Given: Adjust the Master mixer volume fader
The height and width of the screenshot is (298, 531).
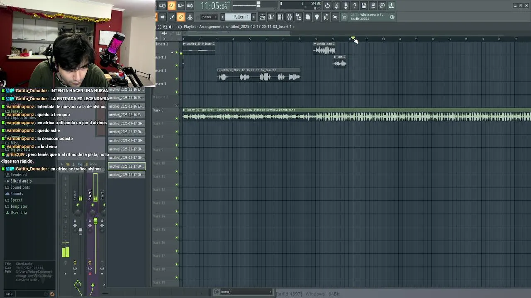Looking at the screenshot, I should click(80, 231).
